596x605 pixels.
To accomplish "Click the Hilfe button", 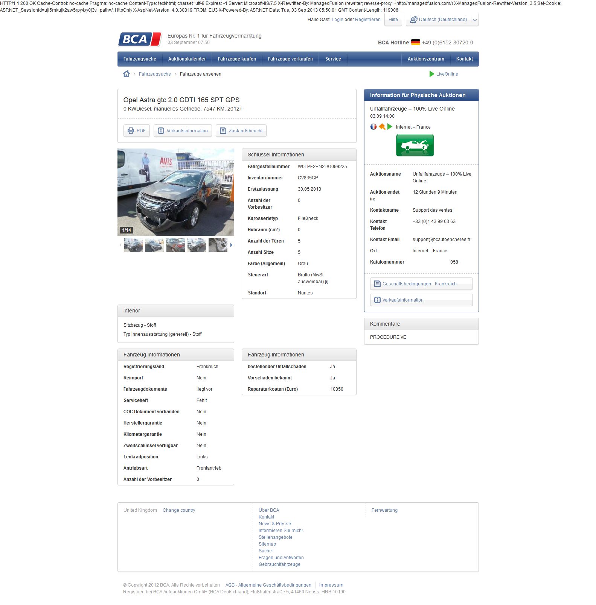I will click(x=393, y=20).
